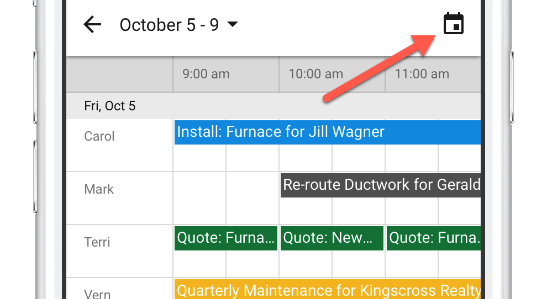Open Terri's 11:00 am Quote: Furna event
Image resolution: width=547 pixels, height=299 pixels.
pyautogui.click(x=434, y=238)
